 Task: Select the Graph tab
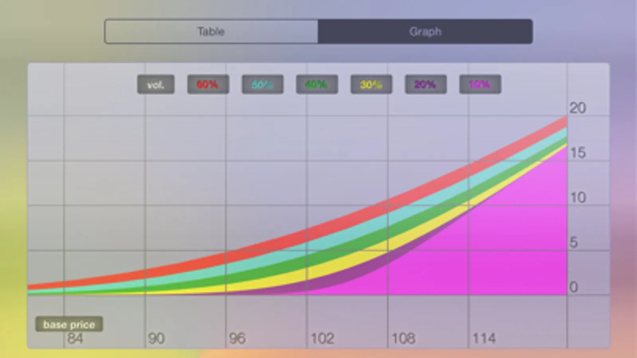pyautogui.click(x=425, y=31)
